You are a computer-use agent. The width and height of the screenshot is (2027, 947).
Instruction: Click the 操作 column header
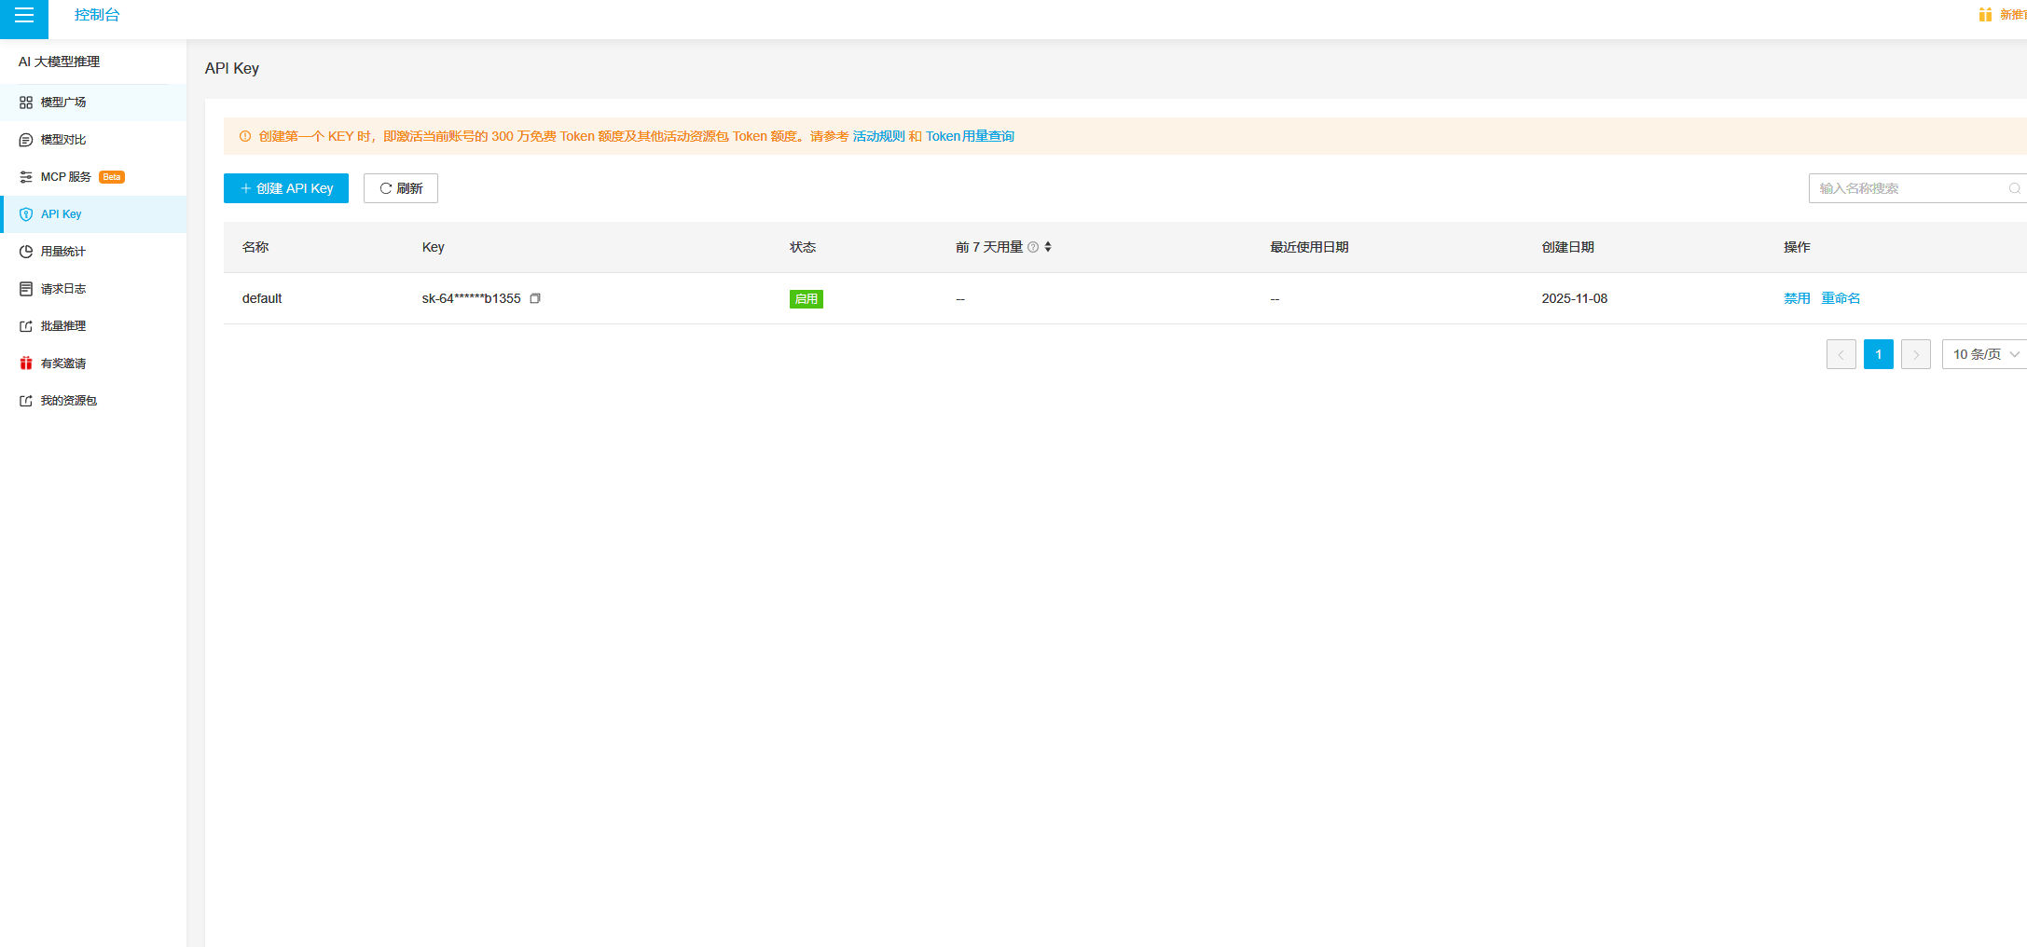pos(1797,247)
